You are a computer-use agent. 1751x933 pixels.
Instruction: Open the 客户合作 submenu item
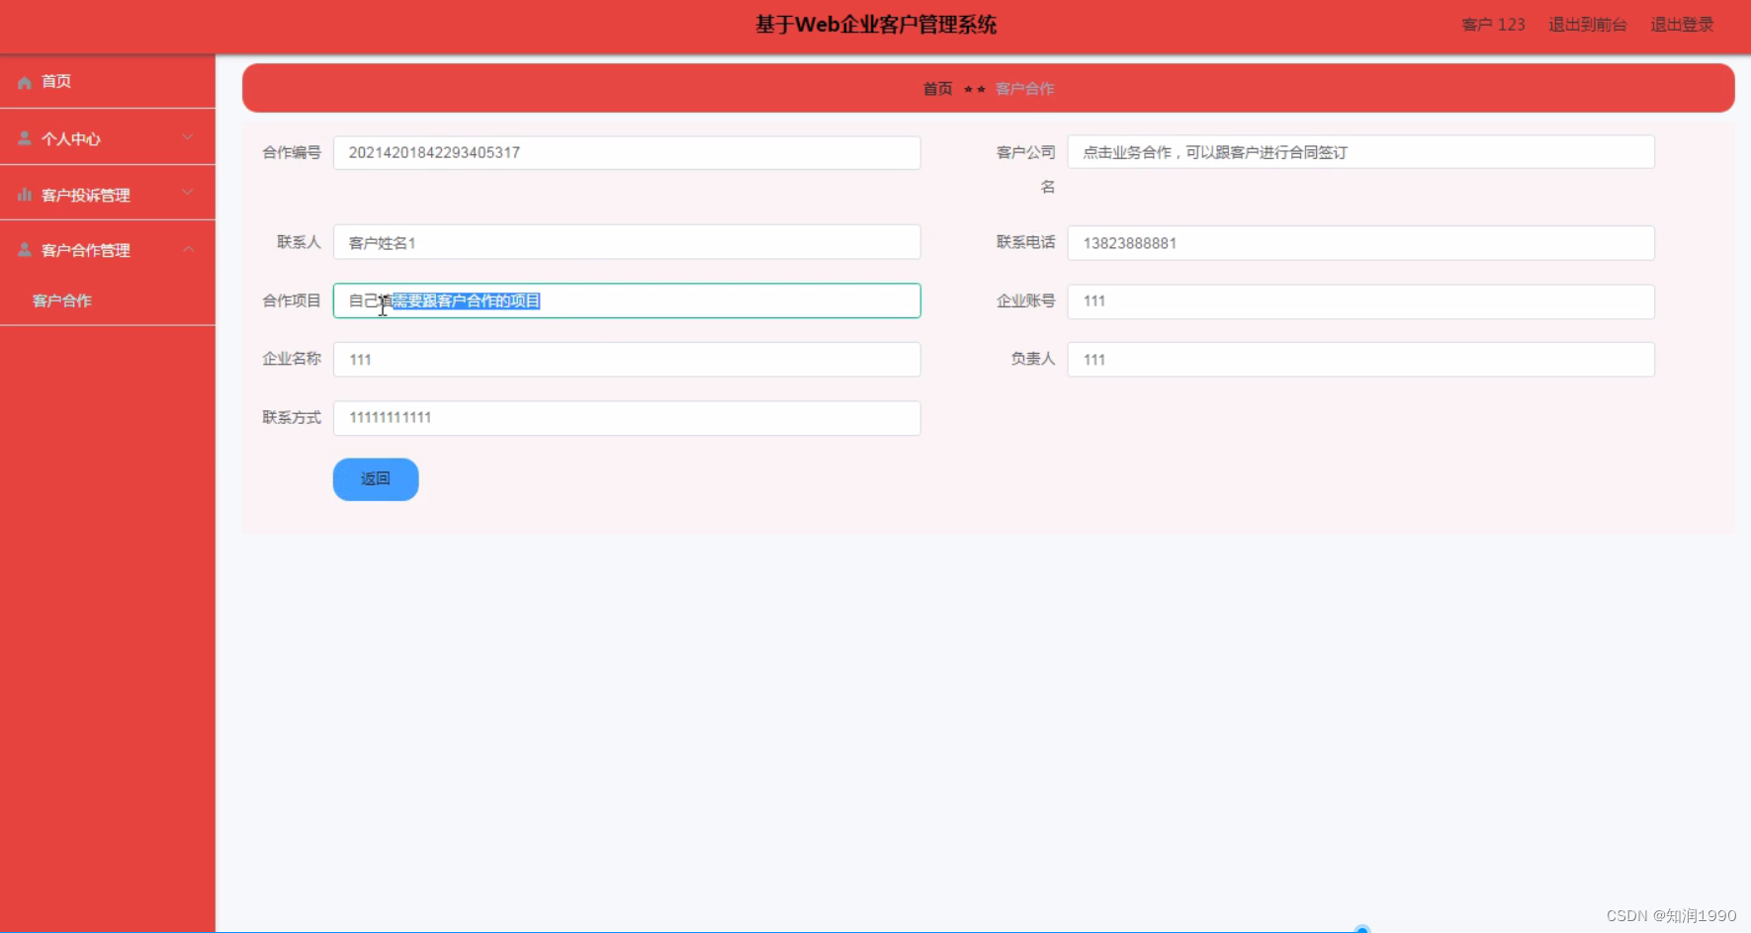[x=62, y=299]
